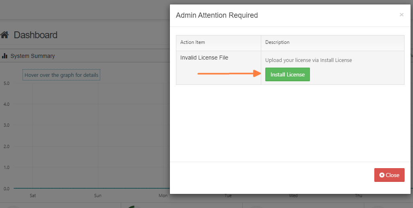Click the Upload your license description text
The height and width of the screenshot is (208, 413).
coord(308,60)
